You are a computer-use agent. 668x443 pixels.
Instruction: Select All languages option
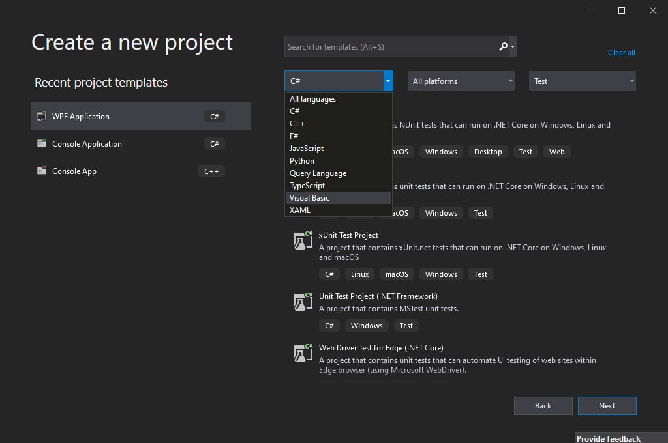(312, 99)
